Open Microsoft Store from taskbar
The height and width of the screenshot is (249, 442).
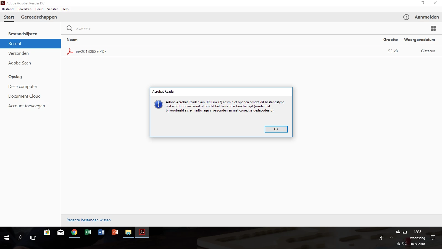click(47, 232)
